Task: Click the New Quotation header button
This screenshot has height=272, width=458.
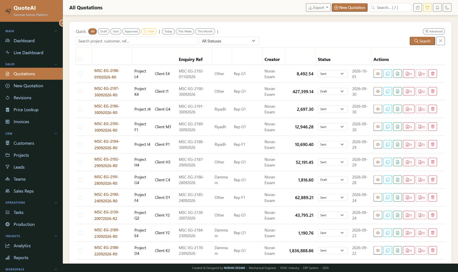Action: tap(350, 8)
